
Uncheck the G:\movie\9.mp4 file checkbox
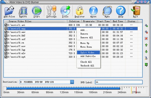[x=6, y=57]
